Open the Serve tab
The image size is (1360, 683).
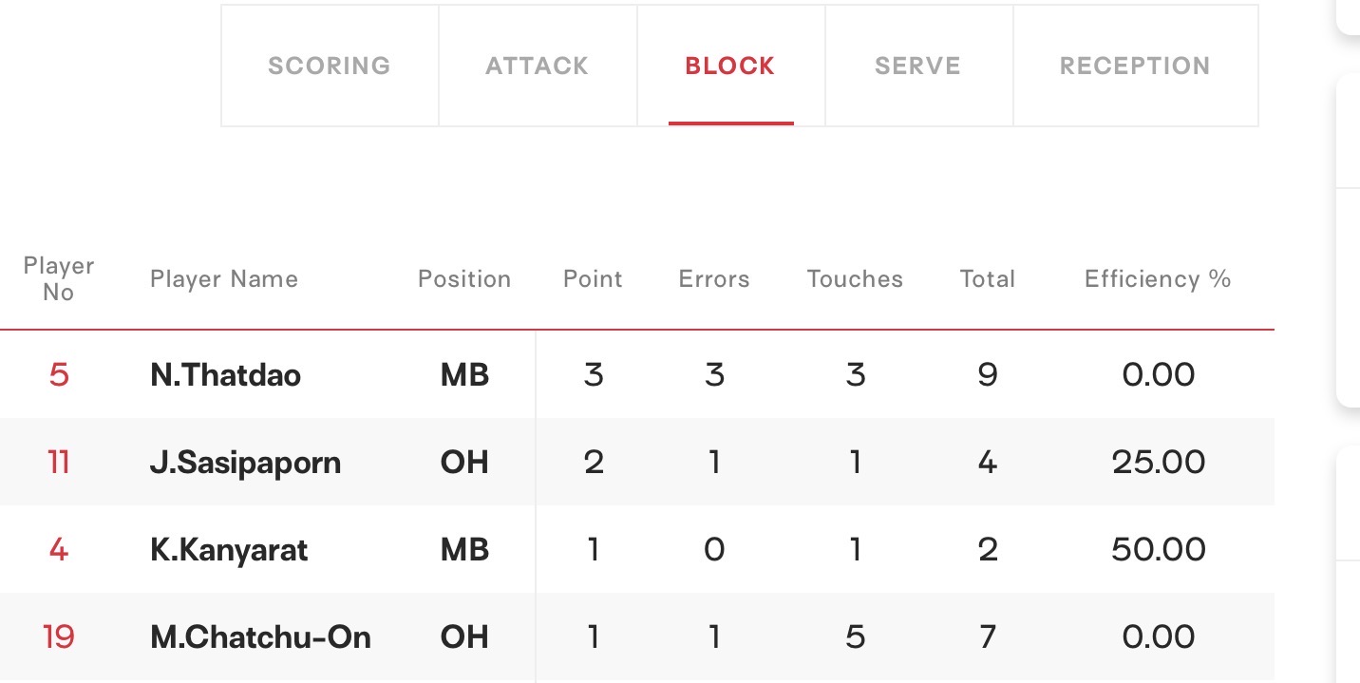[918, 66]
